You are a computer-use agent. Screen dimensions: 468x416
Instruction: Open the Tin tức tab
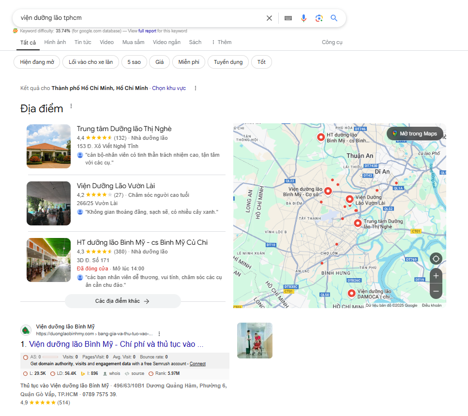click(x=83, y=42)
